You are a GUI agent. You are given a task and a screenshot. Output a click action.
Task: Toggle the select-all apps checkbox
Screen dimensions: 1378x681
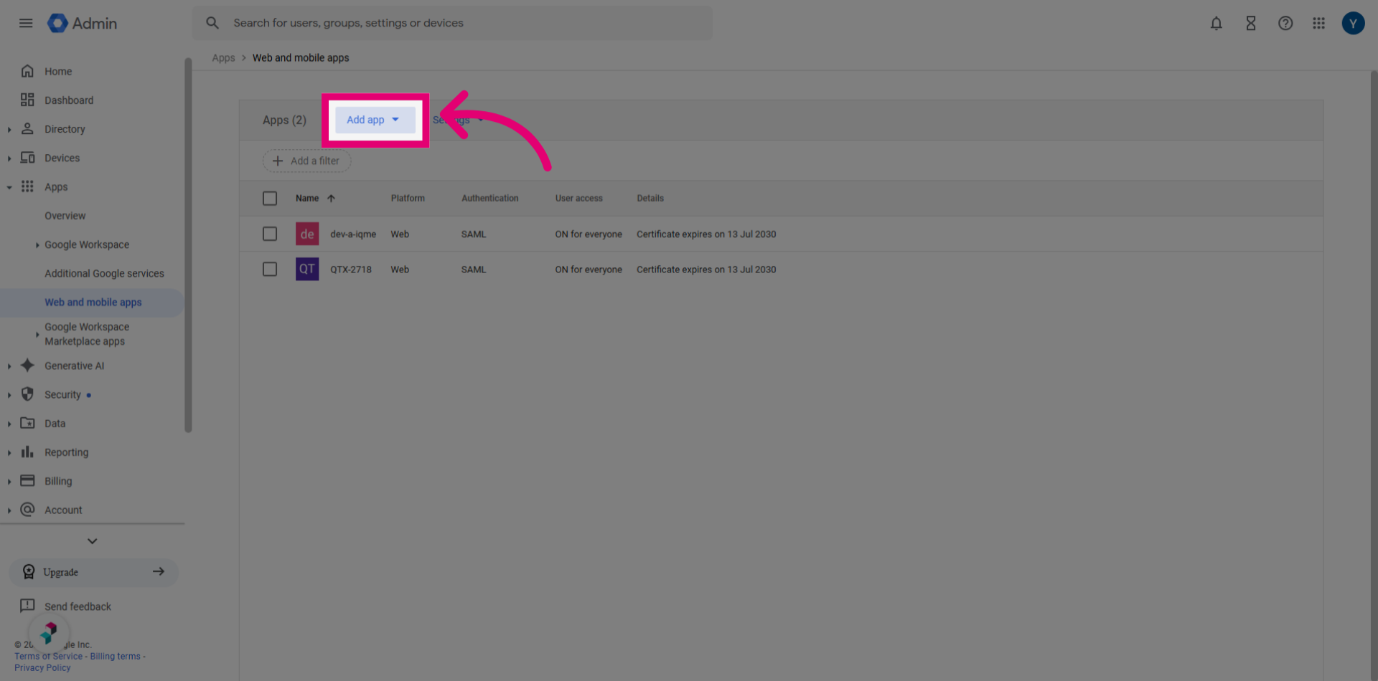click(270, 199)
